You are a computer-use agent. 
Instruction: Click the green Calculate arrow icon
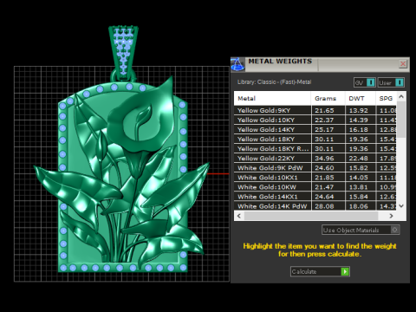point(345,271)
